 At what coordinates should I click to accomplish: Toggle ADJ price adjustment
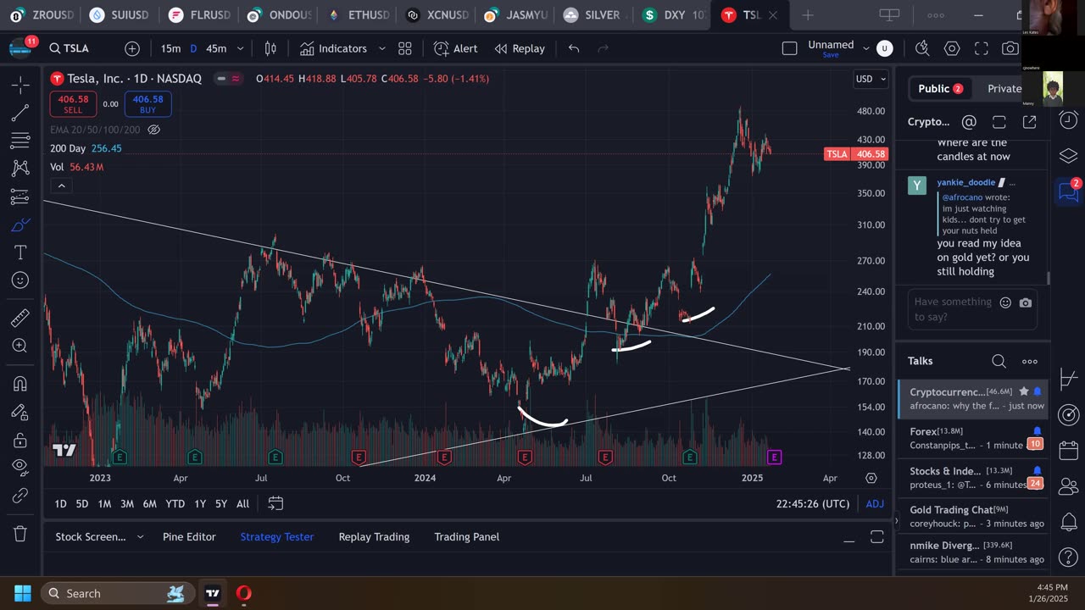pyautogui.click(x=875, y=503)
